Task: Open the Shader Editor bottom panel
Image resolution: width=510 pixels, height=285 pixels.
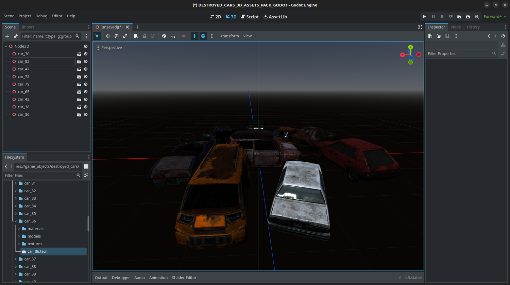Action: 184,278
